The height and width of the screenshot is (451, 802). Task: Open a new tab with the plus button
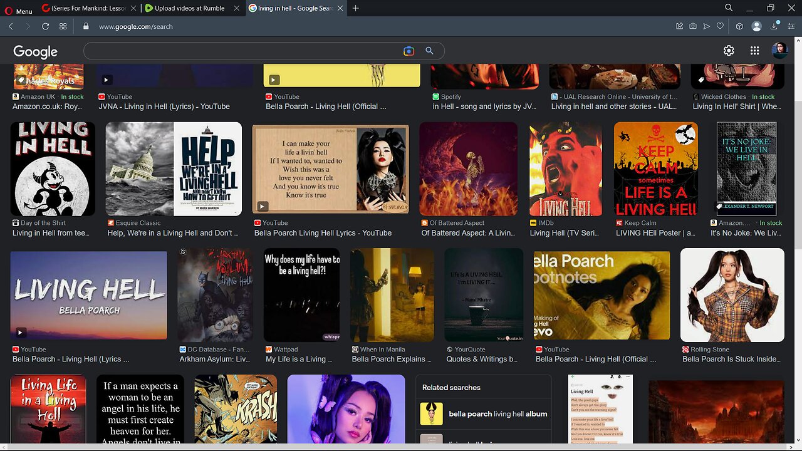tap(356, 8)
